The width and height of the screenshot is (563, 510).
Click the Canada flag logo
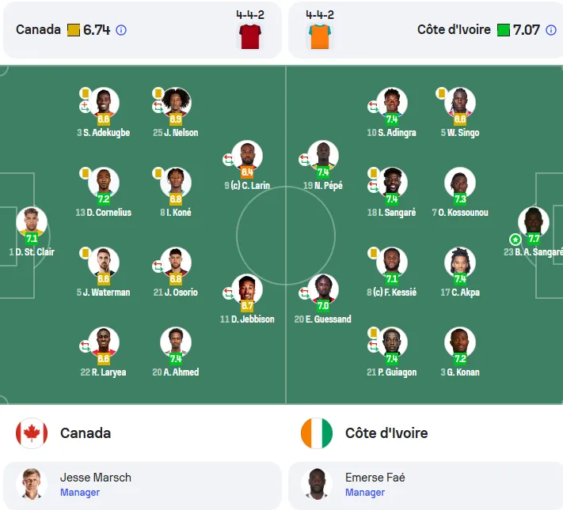click(32, 433)
